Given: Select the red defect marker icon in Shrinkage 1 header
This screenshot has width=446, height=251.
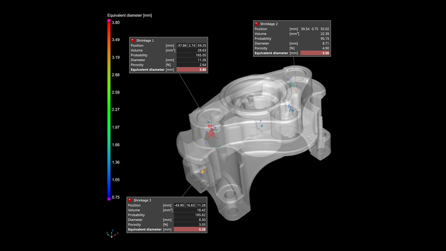Looking at the screenshot, I should 132,40.
